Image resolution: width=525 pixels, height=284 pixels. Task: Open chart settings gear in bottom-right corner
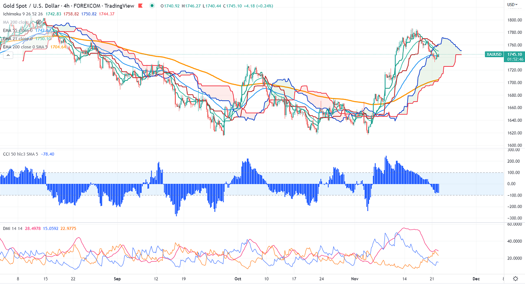click(x=515, y=279)
